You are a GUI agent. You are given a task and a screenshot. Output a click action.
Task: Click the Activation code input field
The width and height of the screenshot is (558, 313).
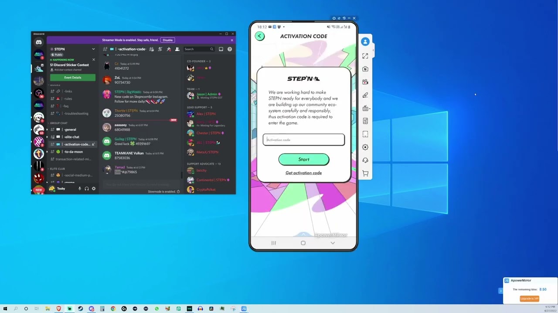click(304, 140)
